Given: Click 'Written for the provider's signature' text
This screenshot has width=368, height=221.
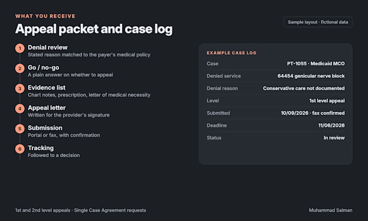Looking at the screenshot, I should (69, 115).
